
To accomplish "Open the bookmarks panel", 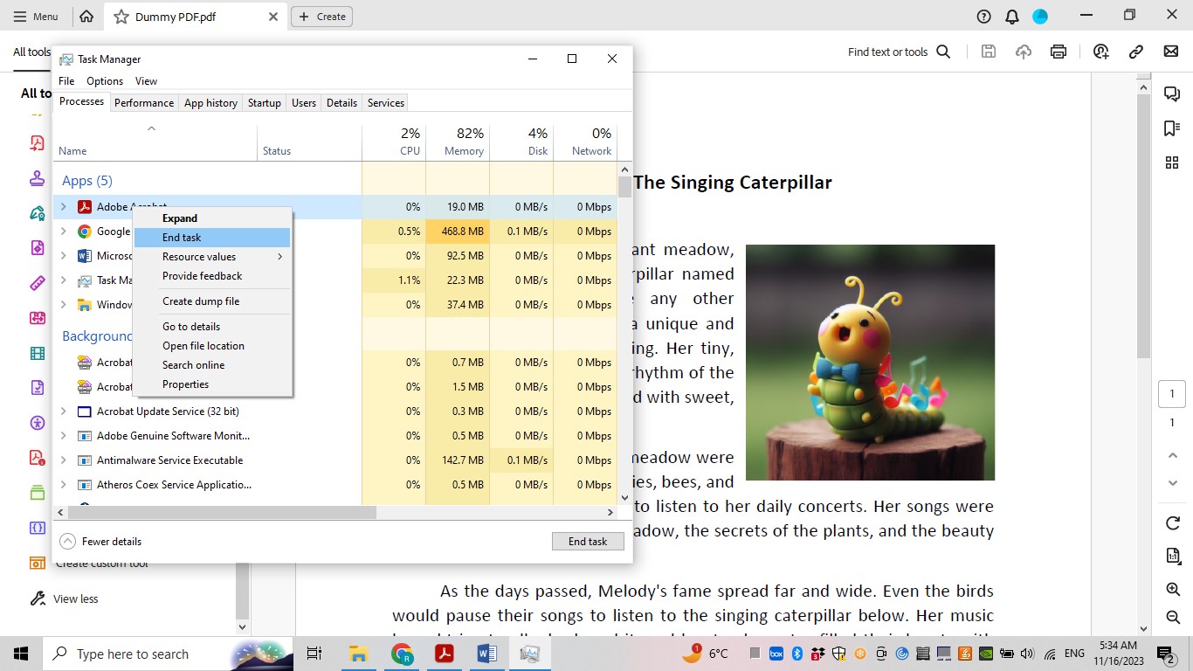I will 1172,128.
